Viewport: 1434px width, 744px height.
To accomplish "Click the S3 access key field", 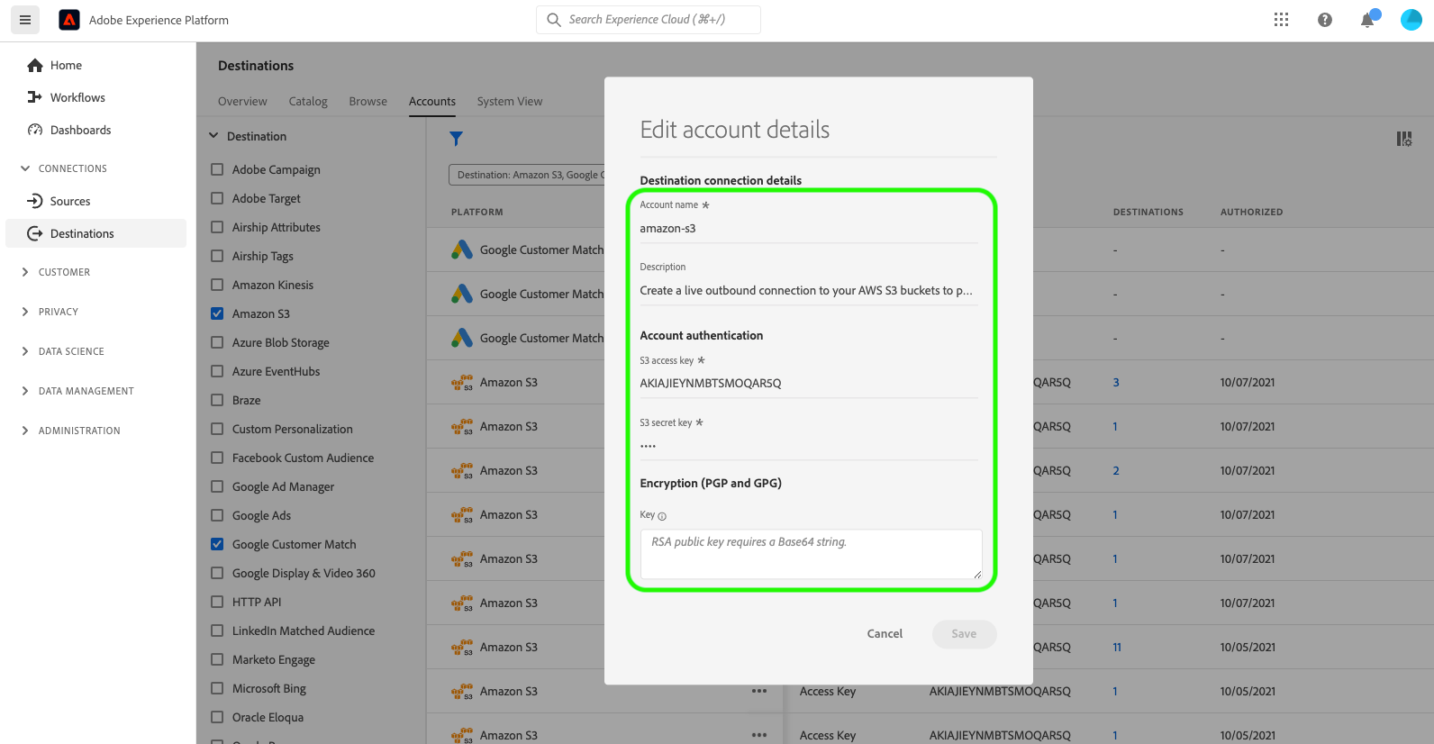I will pyautogui.click(x=809, y=384).
